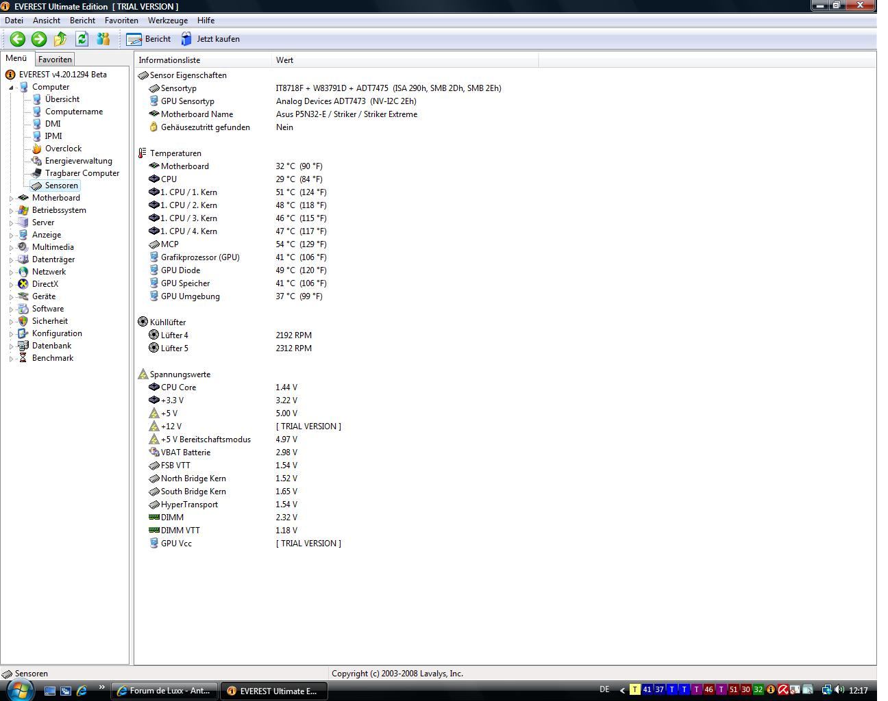Click the Energieverwaltung icon in tree
The height and width of the screenshot is (701, 888).
coord(36,161)
